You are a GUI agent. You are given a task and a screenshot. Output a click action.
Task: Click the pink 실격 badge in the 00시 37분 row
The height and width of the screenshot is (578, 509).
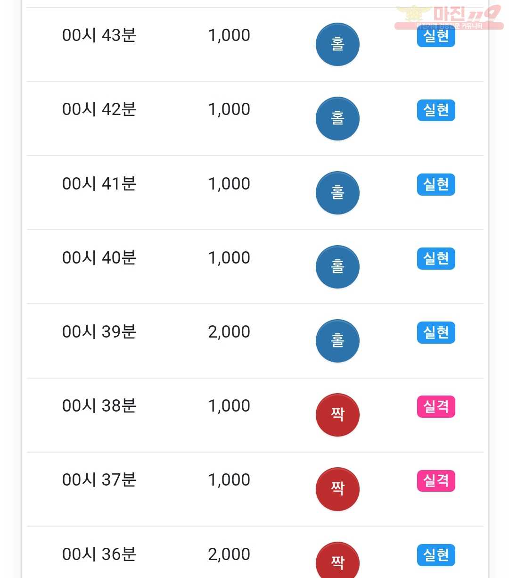(x=436, y=480)
